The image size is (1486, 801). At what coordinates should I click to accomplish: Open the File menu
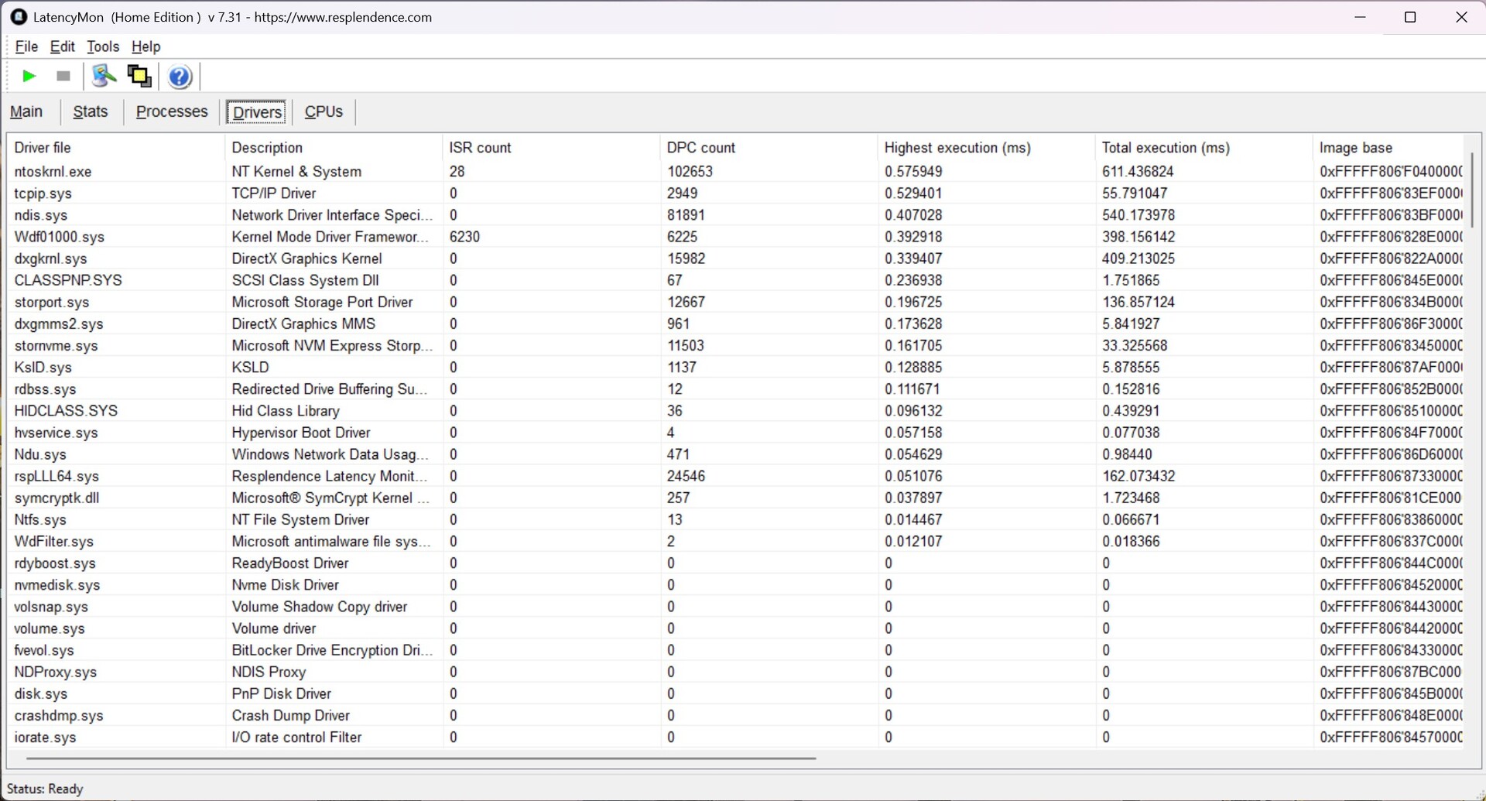[x=26, y=46]
